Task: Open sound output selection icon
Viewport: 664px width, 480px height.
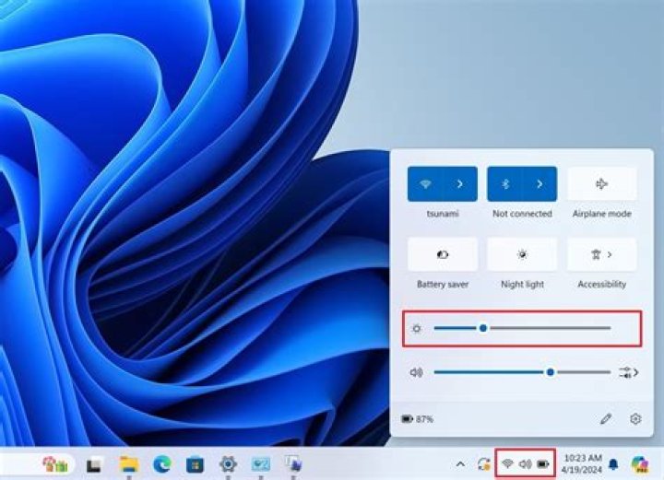Action: coord(628,372)
